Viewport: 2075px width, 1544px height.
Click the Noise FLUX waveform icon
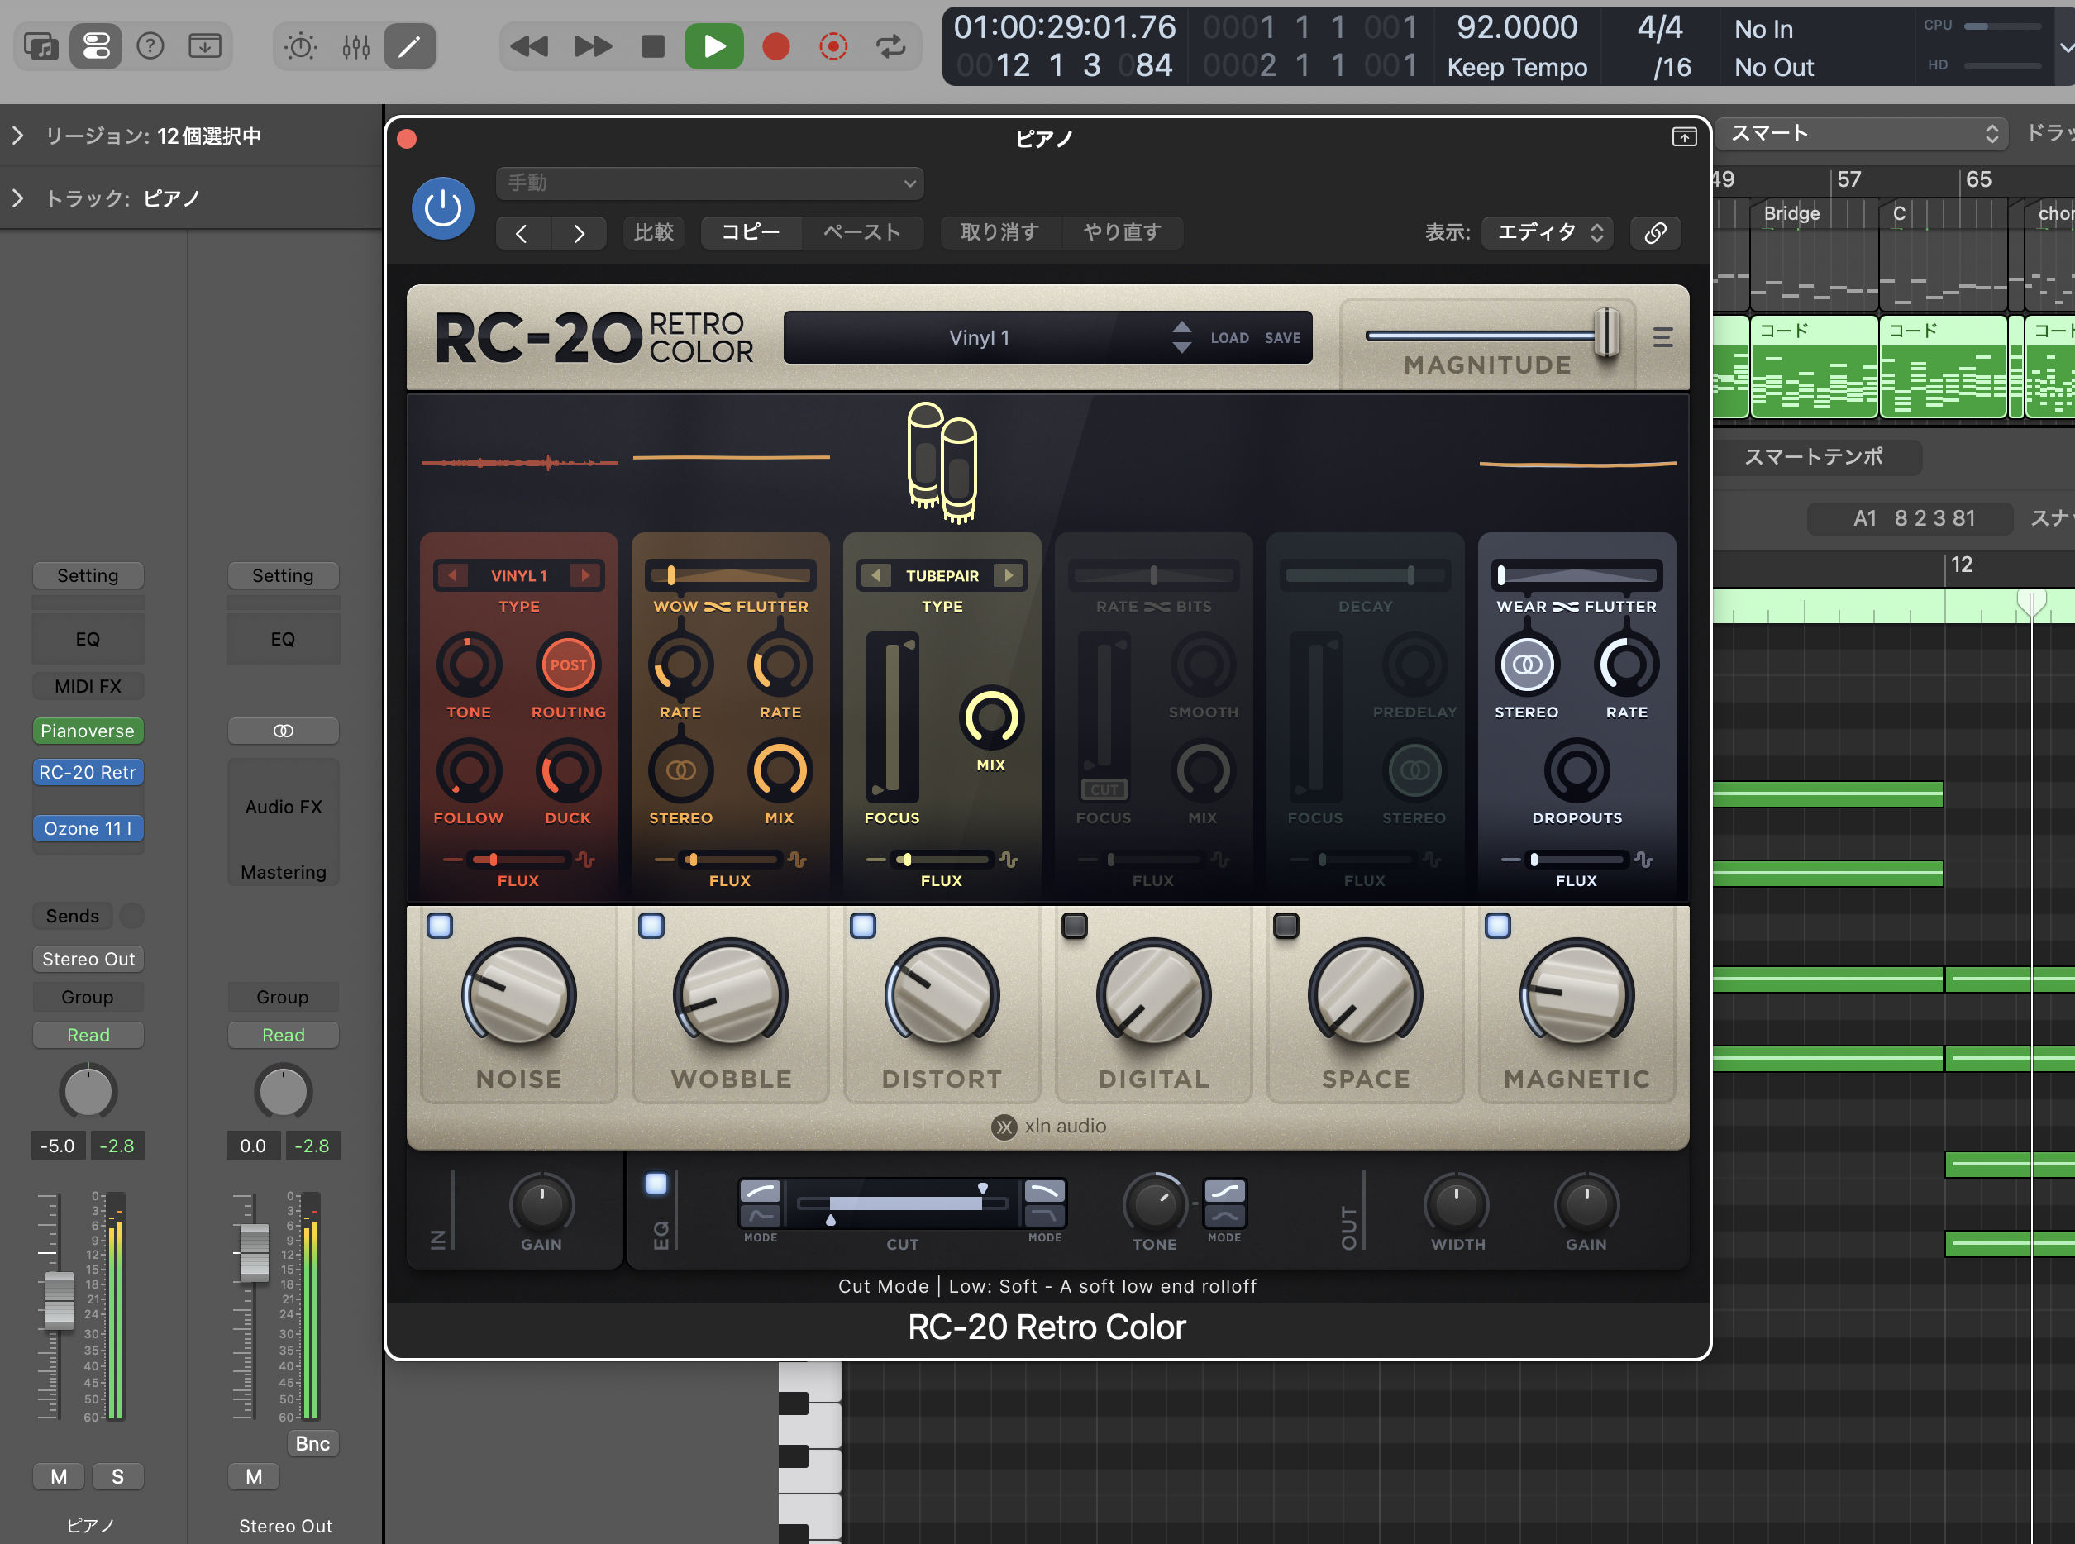pyautogui.click(x=586, y=860)
